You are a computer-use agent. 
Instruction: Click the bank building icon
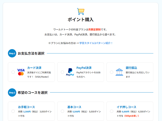[119, 72]
